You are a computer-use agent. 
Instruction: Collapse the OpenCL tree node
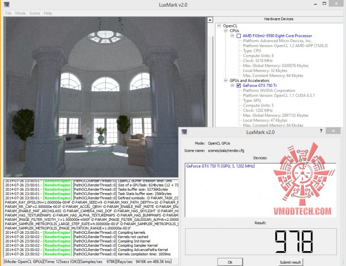pos(219,25)
